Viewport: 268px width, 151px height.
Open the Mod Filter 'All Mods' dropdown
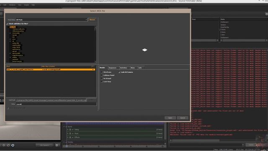pyautogui.click(x=52, y=20)
